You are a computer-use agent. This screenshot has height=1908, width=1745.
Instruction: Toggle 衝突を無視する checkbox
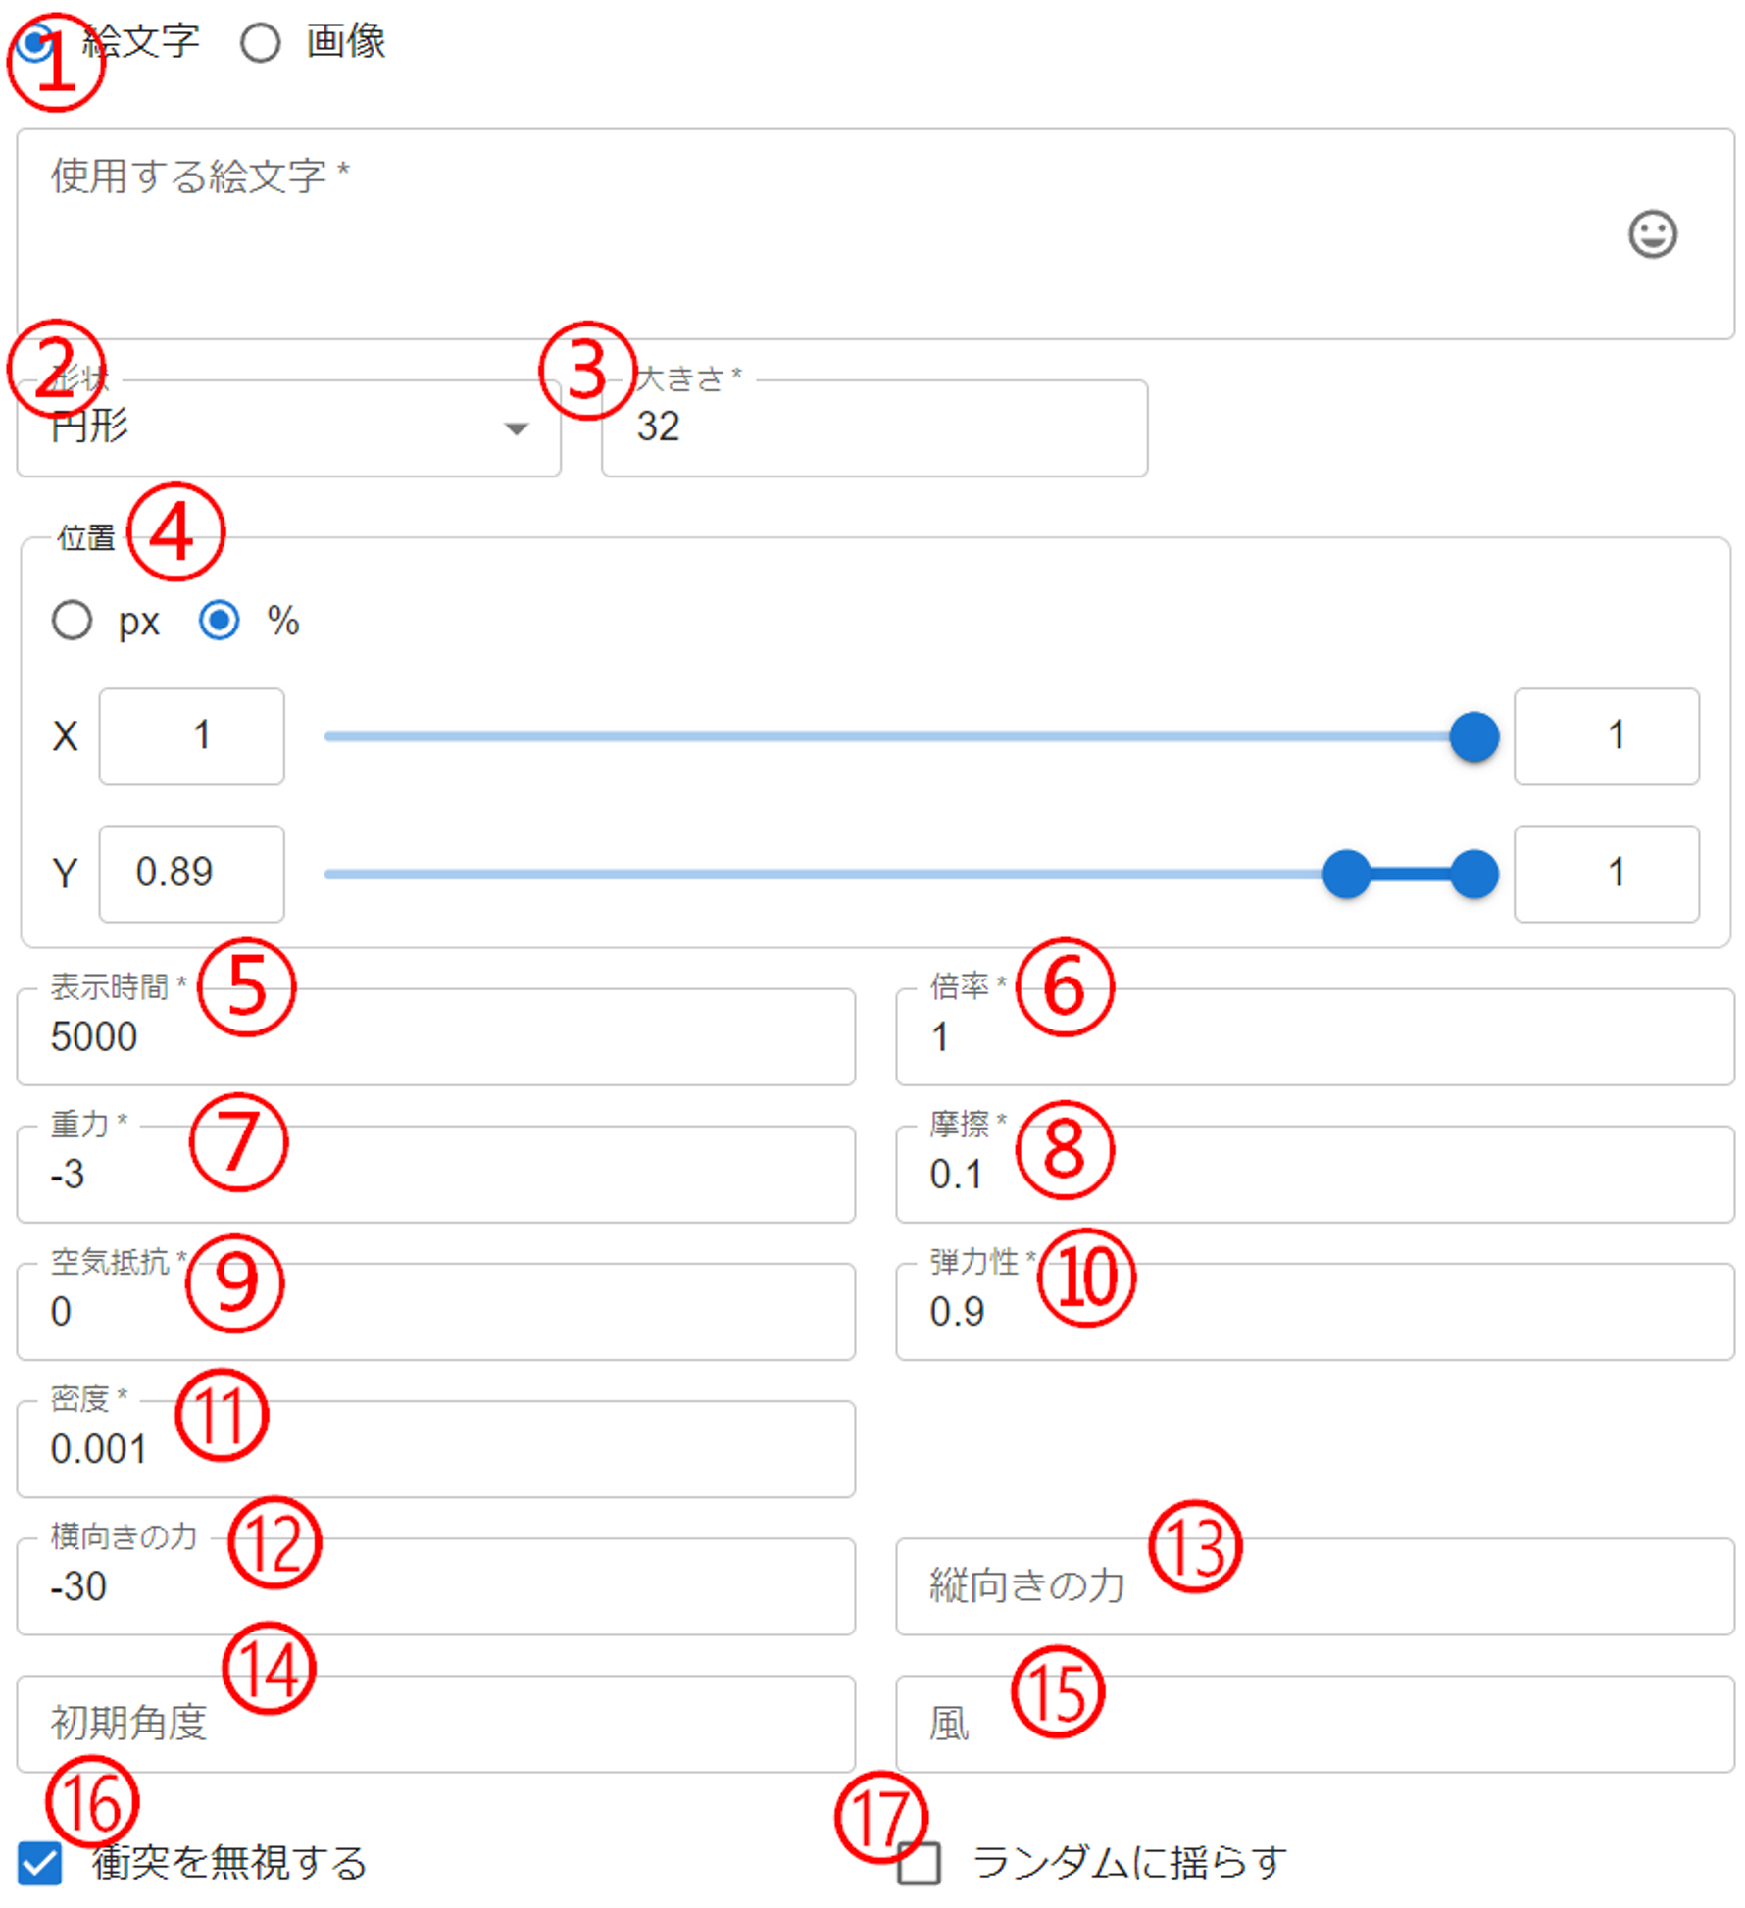point(40,1863)
